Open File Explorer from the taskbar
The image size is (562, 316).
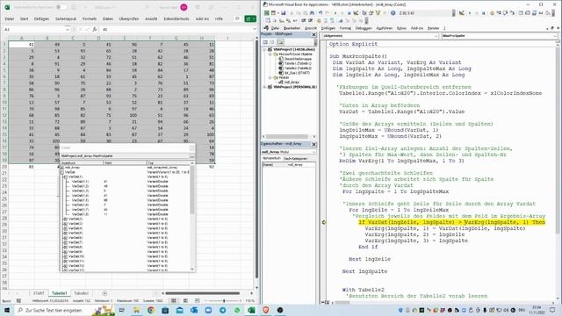click(x=137, y=310)
